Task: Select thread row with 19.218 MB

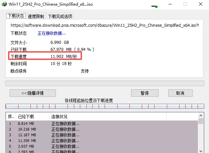Action: pos(102,129)
